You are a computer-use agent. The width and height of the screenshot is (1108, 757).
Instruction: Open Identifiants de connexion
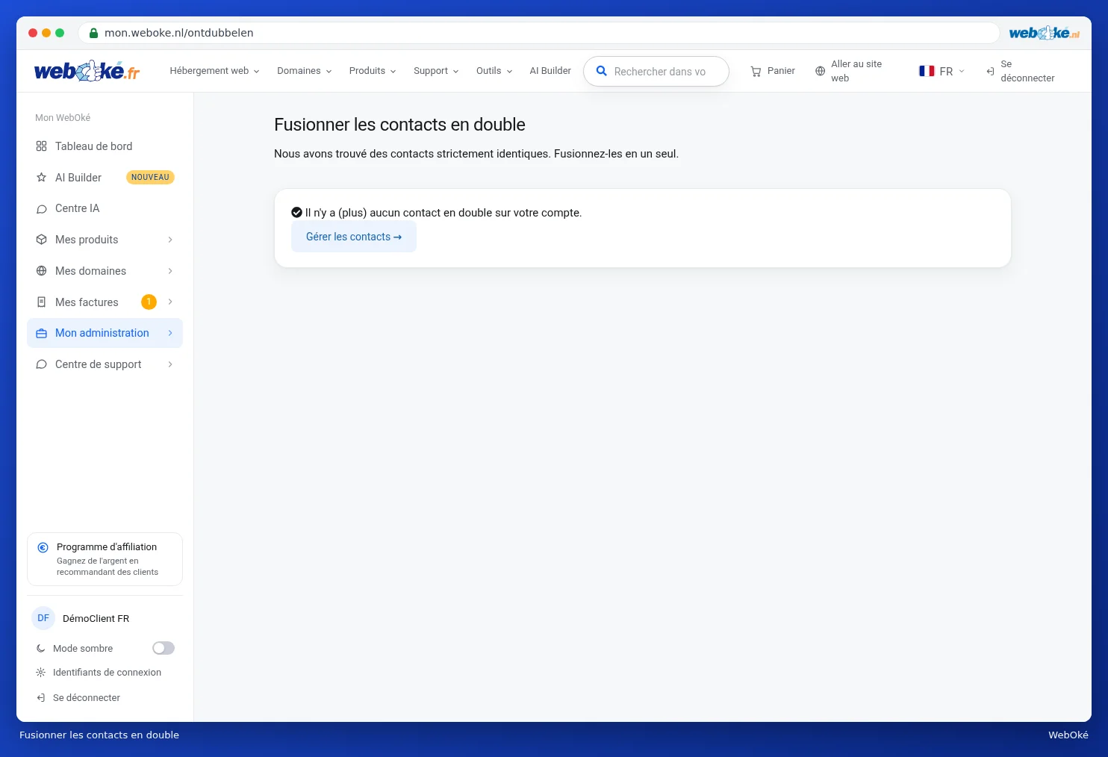pos(99,673)
